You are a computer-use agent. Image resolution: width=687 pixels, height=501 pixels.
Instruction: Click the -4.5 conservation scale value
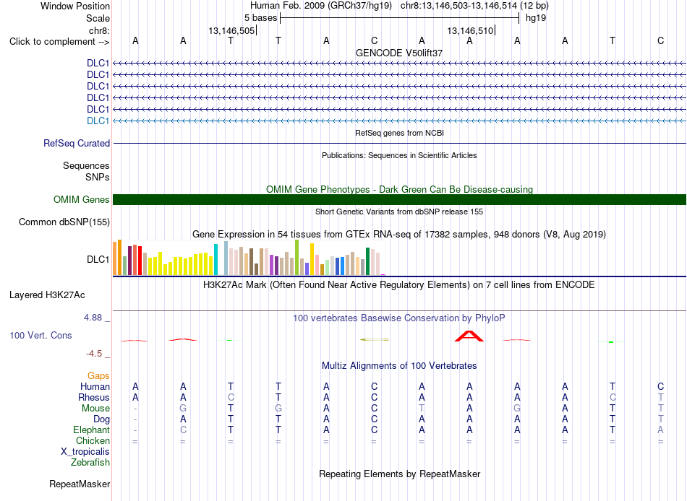click(94, 354)
